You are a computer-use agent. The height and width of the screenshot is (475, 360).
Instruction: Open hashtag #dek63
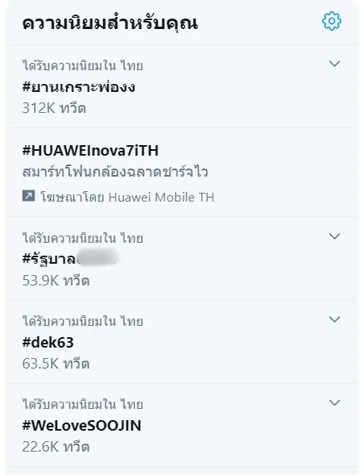tap(48, 342)
